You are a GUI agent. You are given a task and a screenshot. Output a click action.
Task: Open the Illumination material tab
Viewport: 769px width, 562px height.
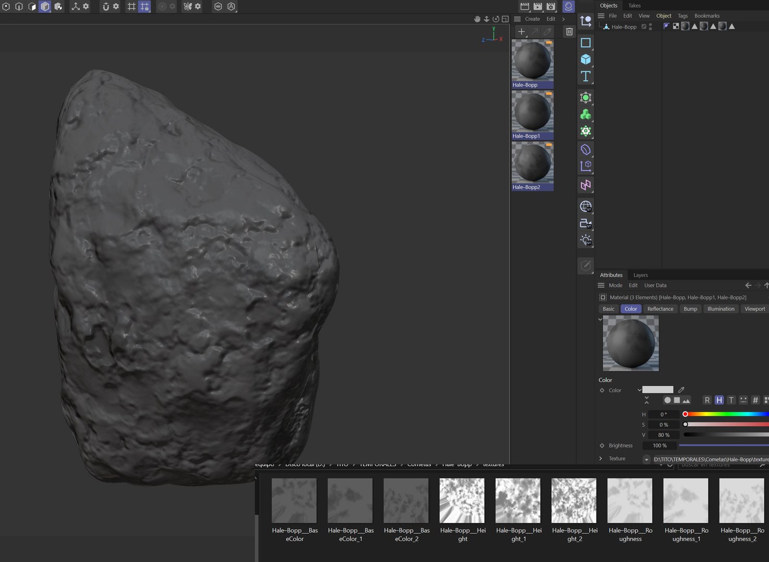(721, 309)
